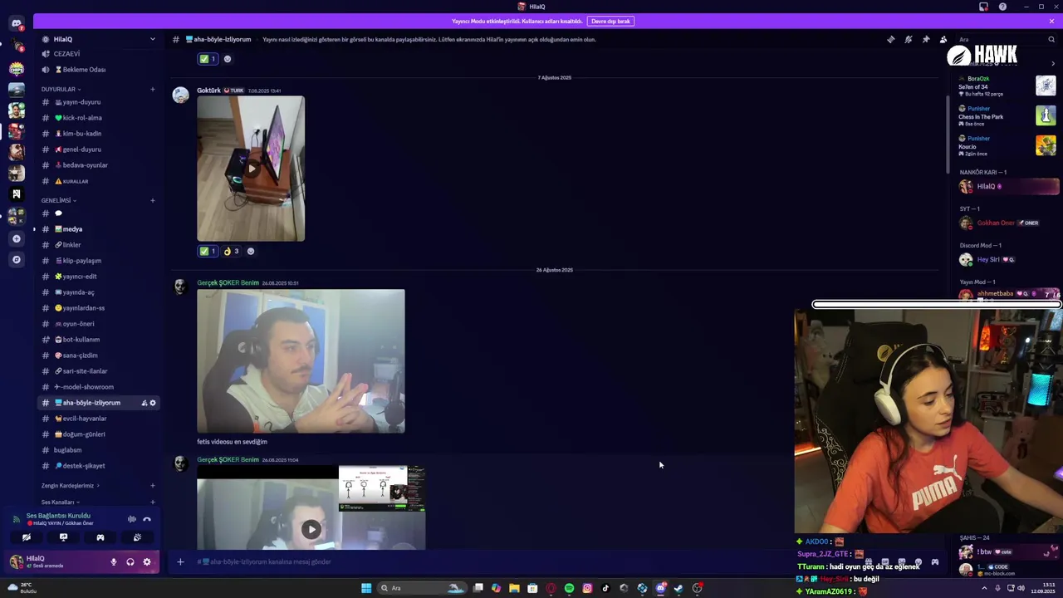
Task: Create channel in Zengin Kardeşlerimiz via plus
Action: 152,485
